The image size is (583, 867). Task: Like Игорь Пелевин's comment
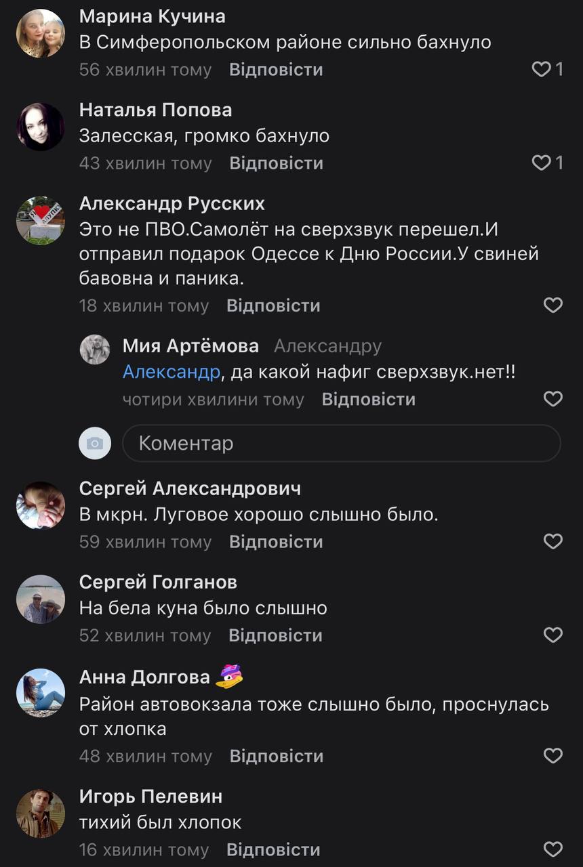point(553,849)
